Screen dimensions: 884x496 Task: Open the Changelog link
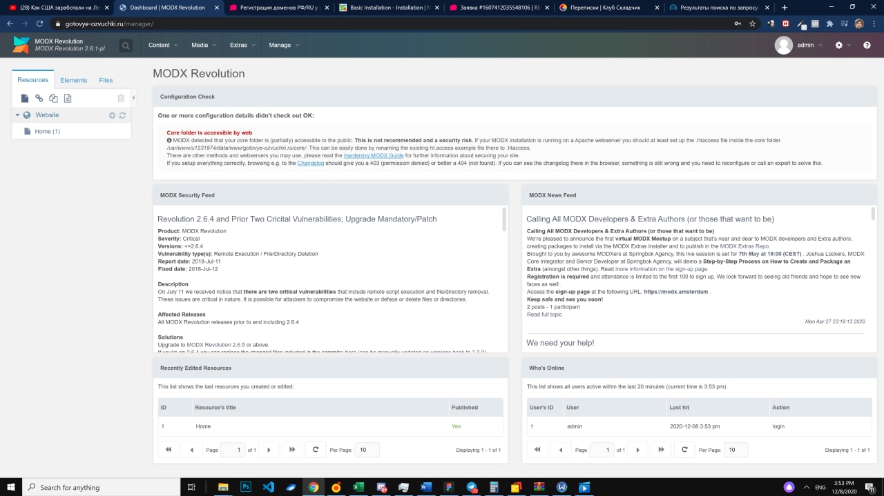pyautogui.click(x=311, y=163)
